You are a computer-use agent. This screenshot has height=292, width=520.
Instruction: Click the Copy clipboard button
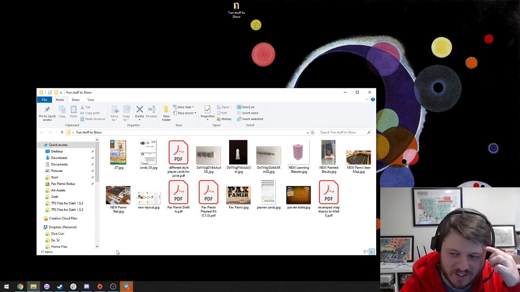[62, 112]
